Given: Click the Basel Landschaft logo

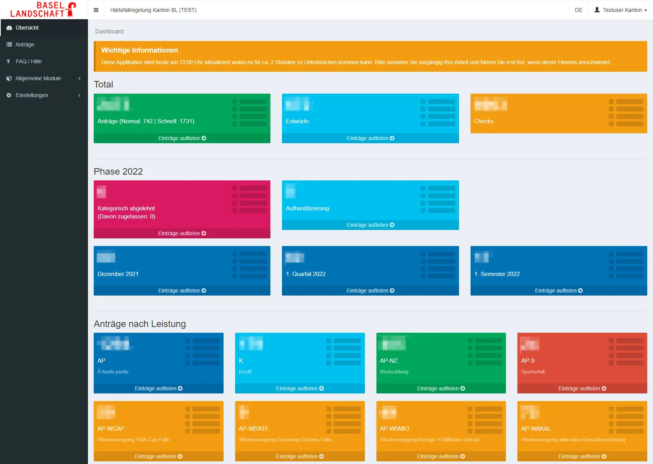Looking at the screenshot, I should point(43,10).
